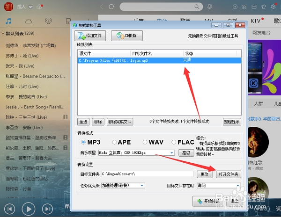Click the circular play mode icon in header
The height and width of the screenshot is (217, 281).
click(x=235, y=7)
